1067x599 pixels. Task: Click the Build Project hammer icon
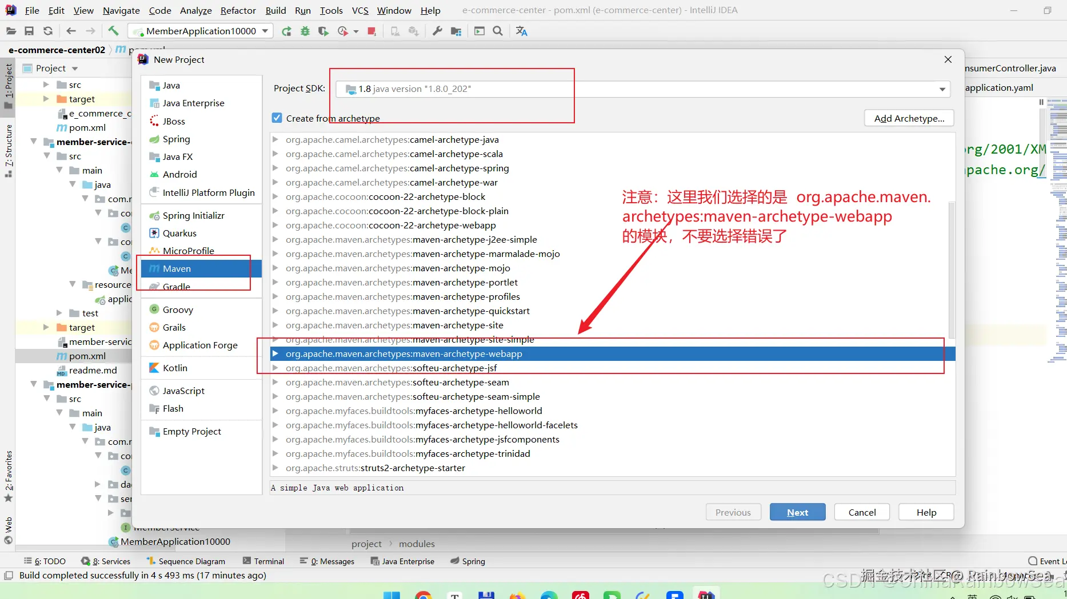[113, 31]
